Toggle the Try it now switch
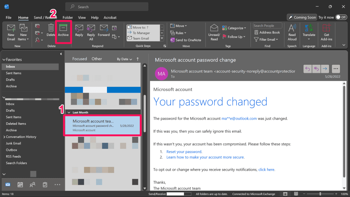The image size is (350, 197). 341,17
